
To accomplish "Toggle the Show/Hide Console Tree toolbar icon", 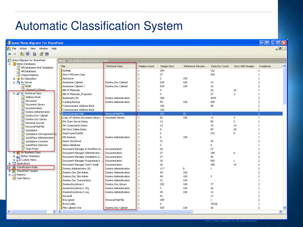I will click(x=28, y=54).
